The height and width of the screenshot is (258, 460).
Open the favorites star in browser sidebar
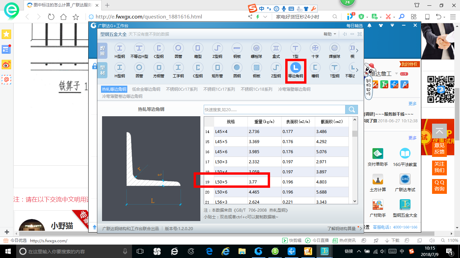[6, 34]
